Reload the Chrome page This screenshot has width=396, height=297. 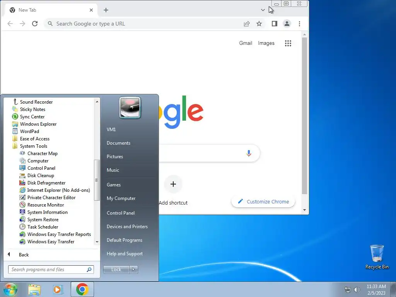35,24
